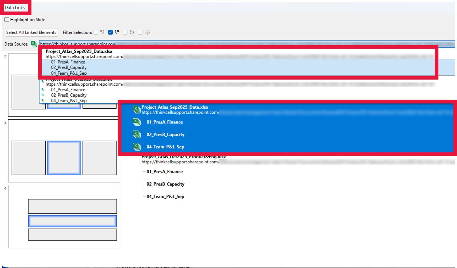Screen dimensions: 457x268
Task: Click the gray circular refresh filter icon
Action: (x=132, y=32)
